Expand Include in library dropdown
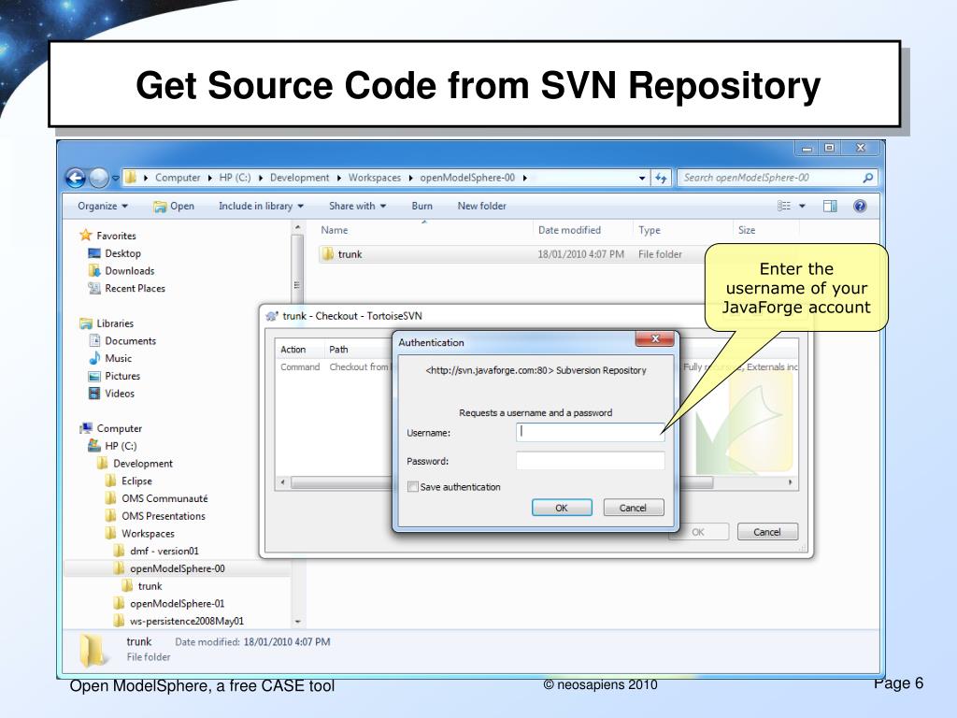957x718 pixels. [261, 207]
